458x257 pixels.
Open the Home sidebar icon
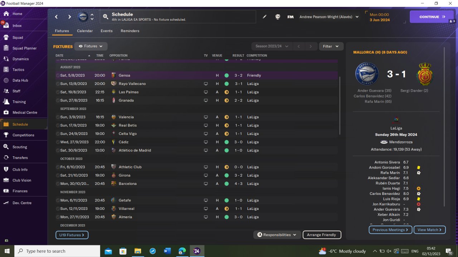pos(6,14)
